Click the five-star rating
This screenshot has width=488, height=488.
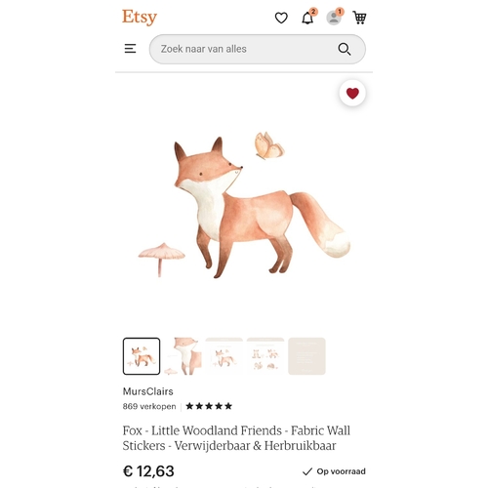pos(209,406)
